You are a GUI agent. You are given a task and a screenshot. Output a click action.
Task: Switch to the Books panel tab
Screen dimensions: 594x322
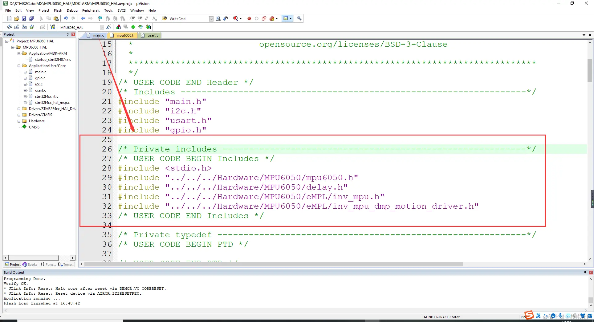coord(30,264)
